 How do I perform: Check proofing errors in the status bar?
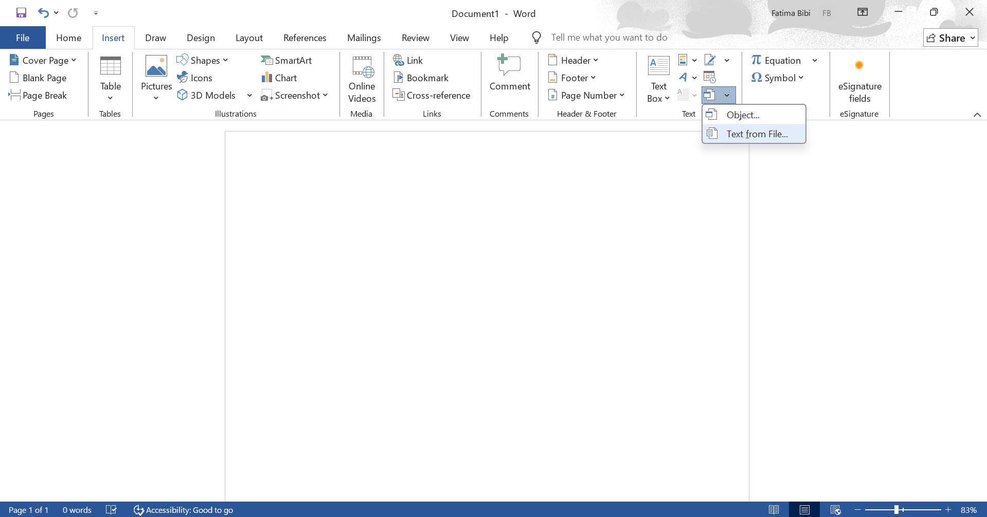tap(111, 510)
